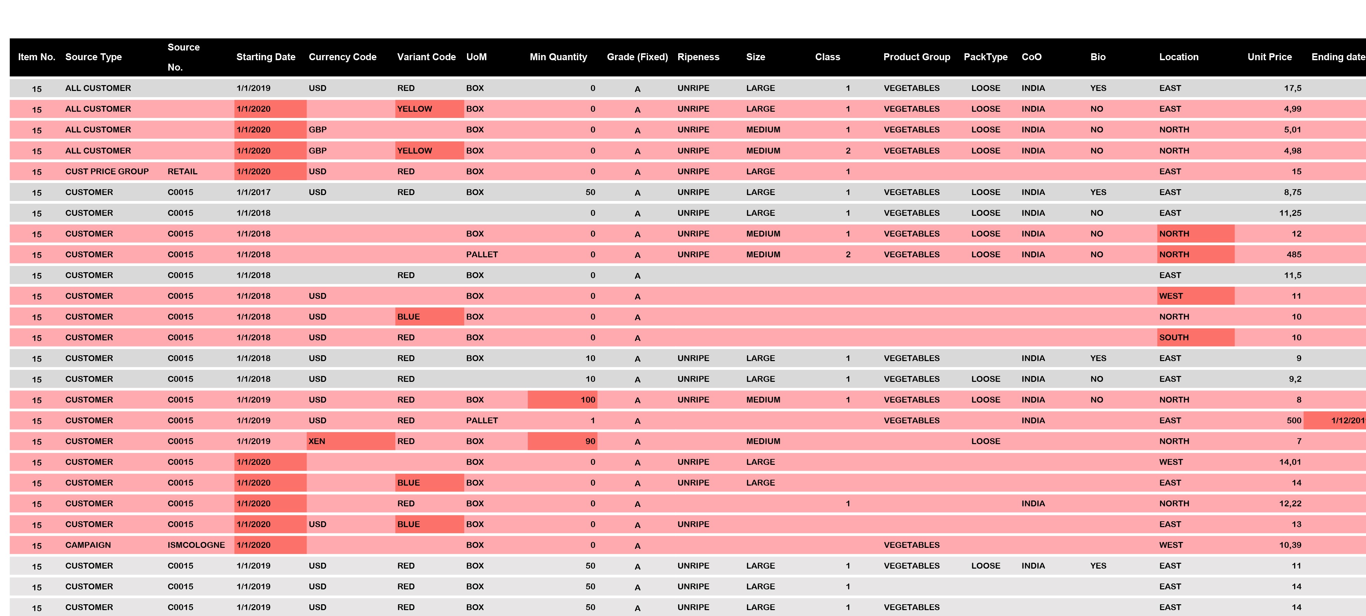Click the CUST PRICE GROUP source type cell

click(107, 171)
